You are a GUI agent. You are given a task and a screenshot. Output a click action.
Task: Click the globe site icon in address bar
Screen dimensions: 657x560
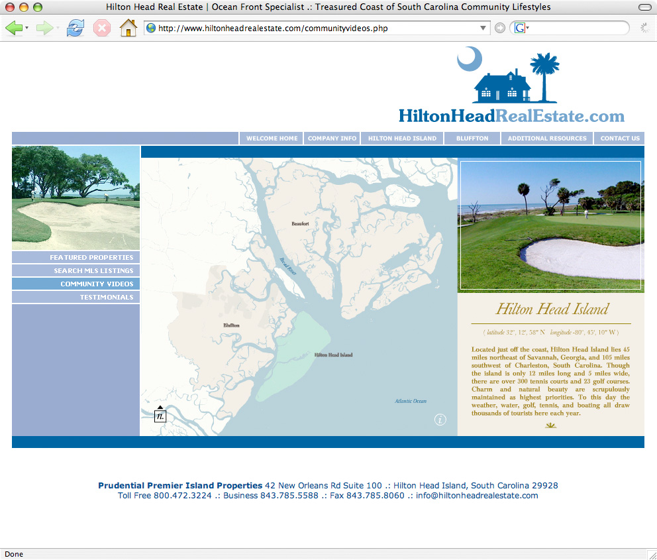(x=151, y=28)
